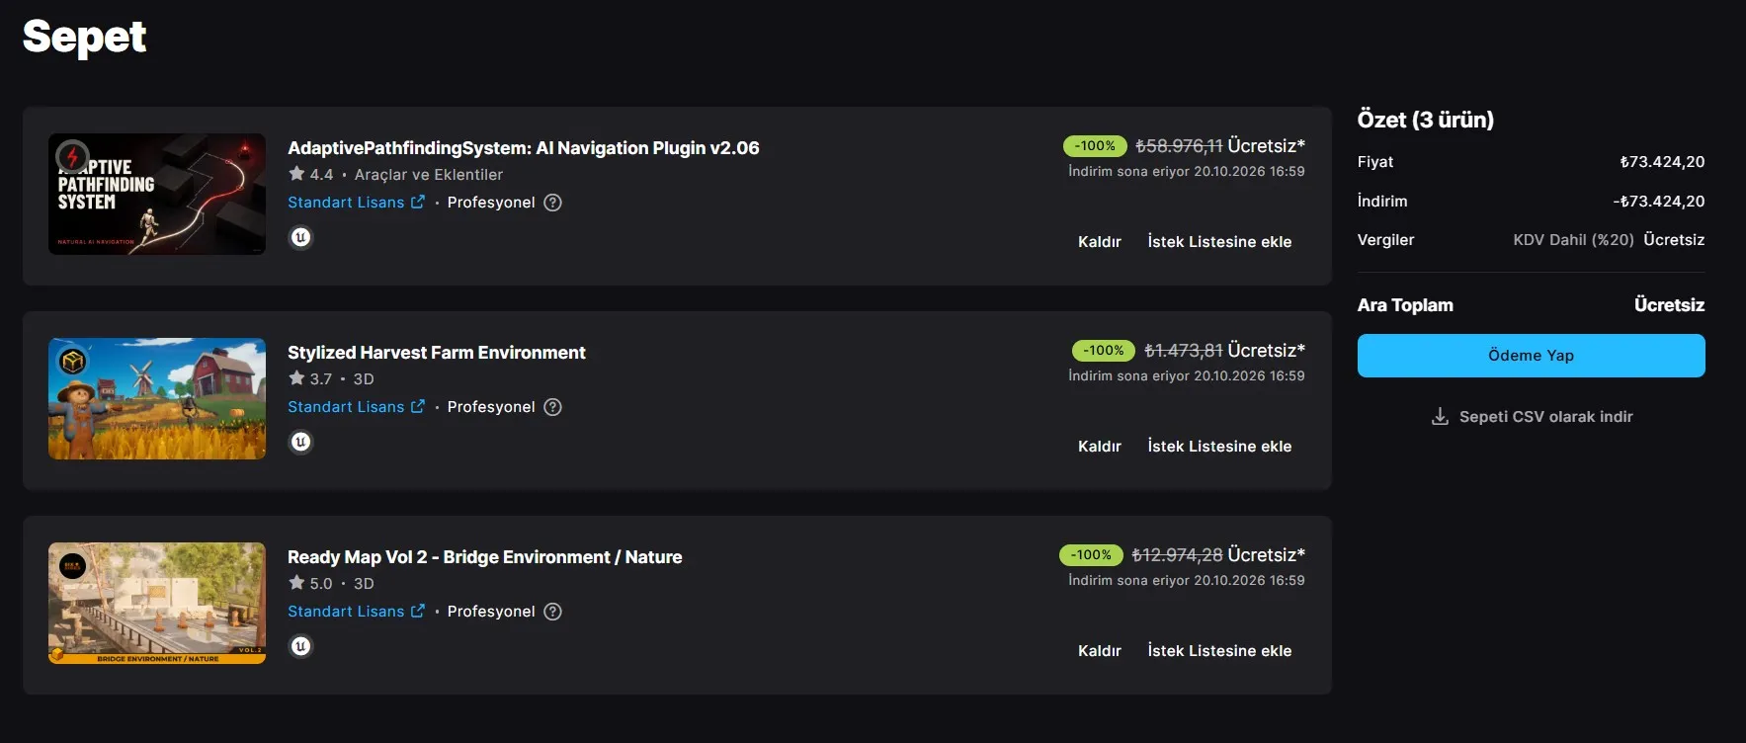The image size is (1746, 743).
Task: Click external link icon beside AdaptivePathfindingSystem Standart Lisans
Action: (418, 202)
